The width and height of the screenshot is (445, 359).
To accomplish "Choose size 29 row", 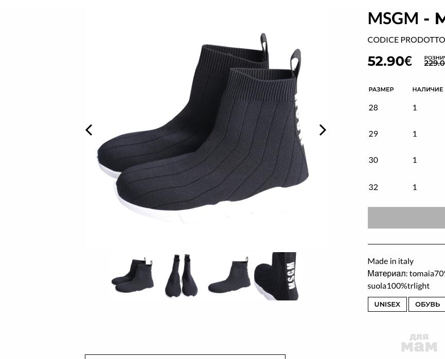I will tap(406, 134).
